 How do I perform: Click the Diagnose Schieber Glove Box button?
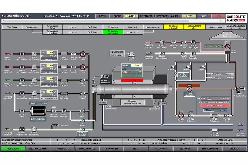[x=133, y=103]
